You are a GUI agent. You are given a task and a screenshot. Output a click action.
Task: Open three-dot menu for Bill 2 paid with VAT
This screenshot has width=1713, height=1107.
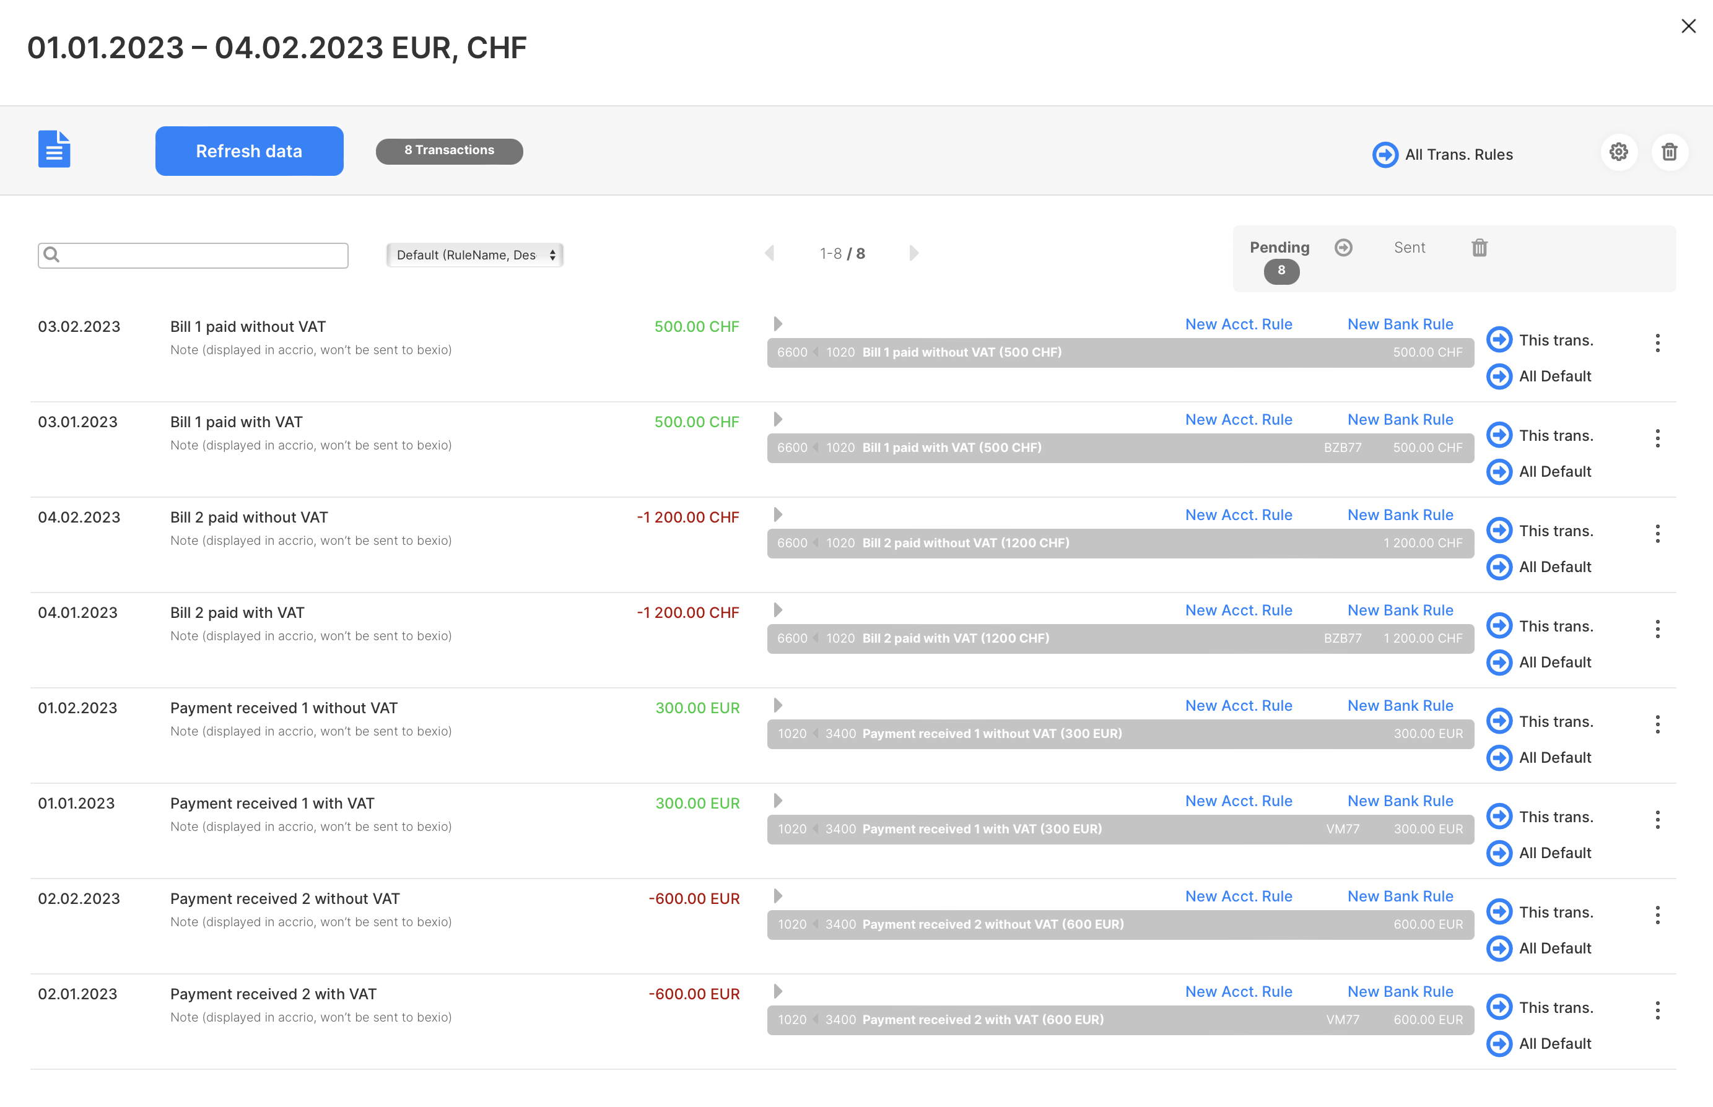tap(1657, 629)
